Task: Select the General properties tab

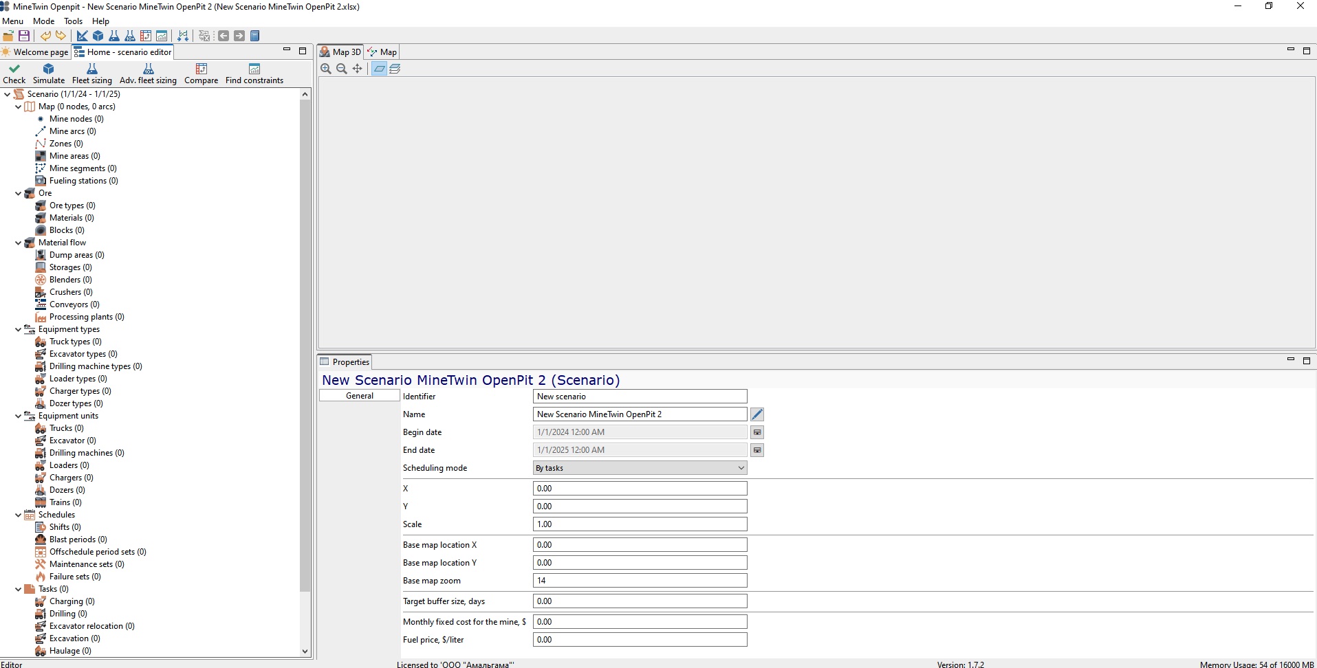Action: click(x=360, y=396)
